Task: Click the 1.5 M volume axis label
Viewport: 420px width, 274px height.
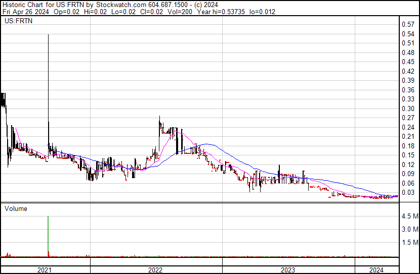Action: point(409,243)
